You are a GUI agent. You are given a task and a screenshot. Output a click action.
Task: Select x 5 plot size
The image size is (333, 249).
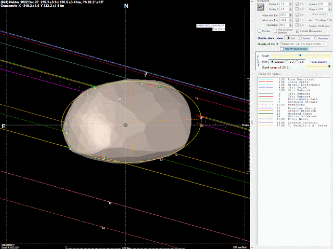pyautogui.click(x=297, y=62)
